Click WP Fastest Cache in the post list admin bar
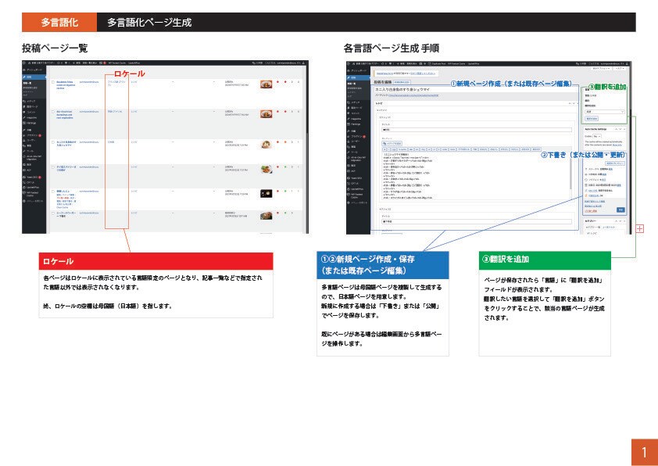 (117, 63)
